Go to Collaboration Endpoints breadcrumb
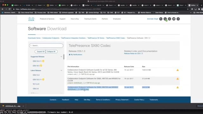Image resolution: width=203 pixels, height=114 pixels. coord(51,38)
